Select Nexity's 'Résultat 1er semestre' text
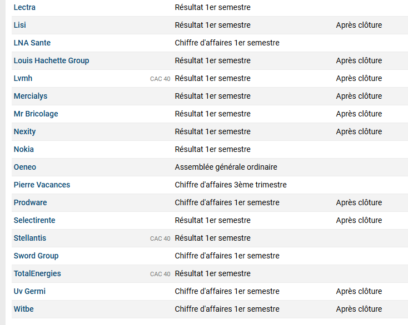 tap(212, 131)
